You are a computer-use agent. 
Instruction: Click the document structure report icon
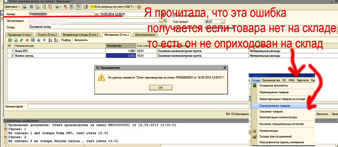point(71,7)
